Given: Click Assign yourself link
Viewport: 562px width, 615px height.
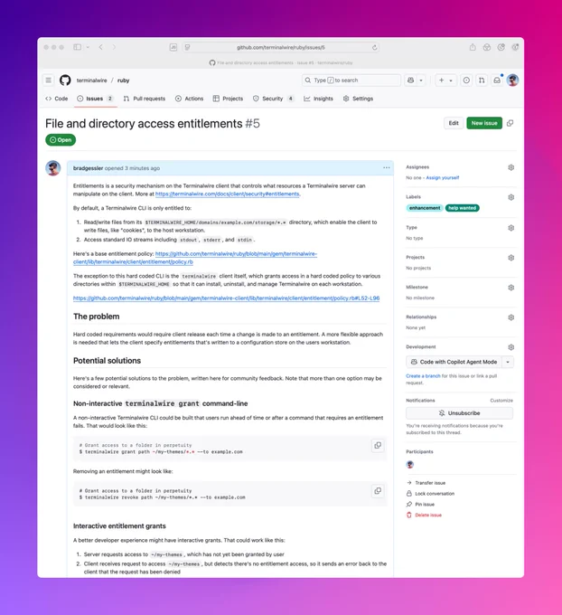Looking at the screenshot, I should click(443, 177).
